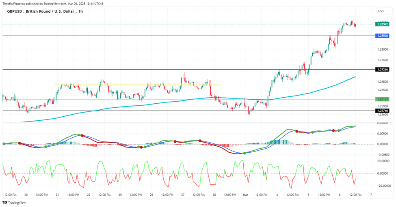Click the 25 date label on time axis

[x=120, y=195]
